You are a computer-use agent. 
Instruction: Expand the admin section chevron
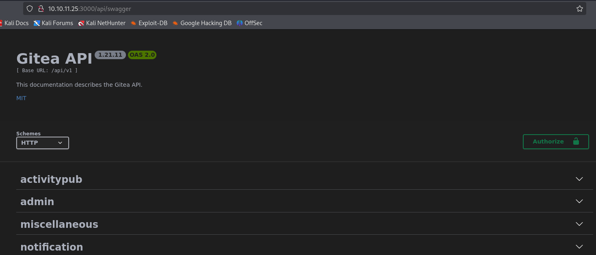pos(579,201)
